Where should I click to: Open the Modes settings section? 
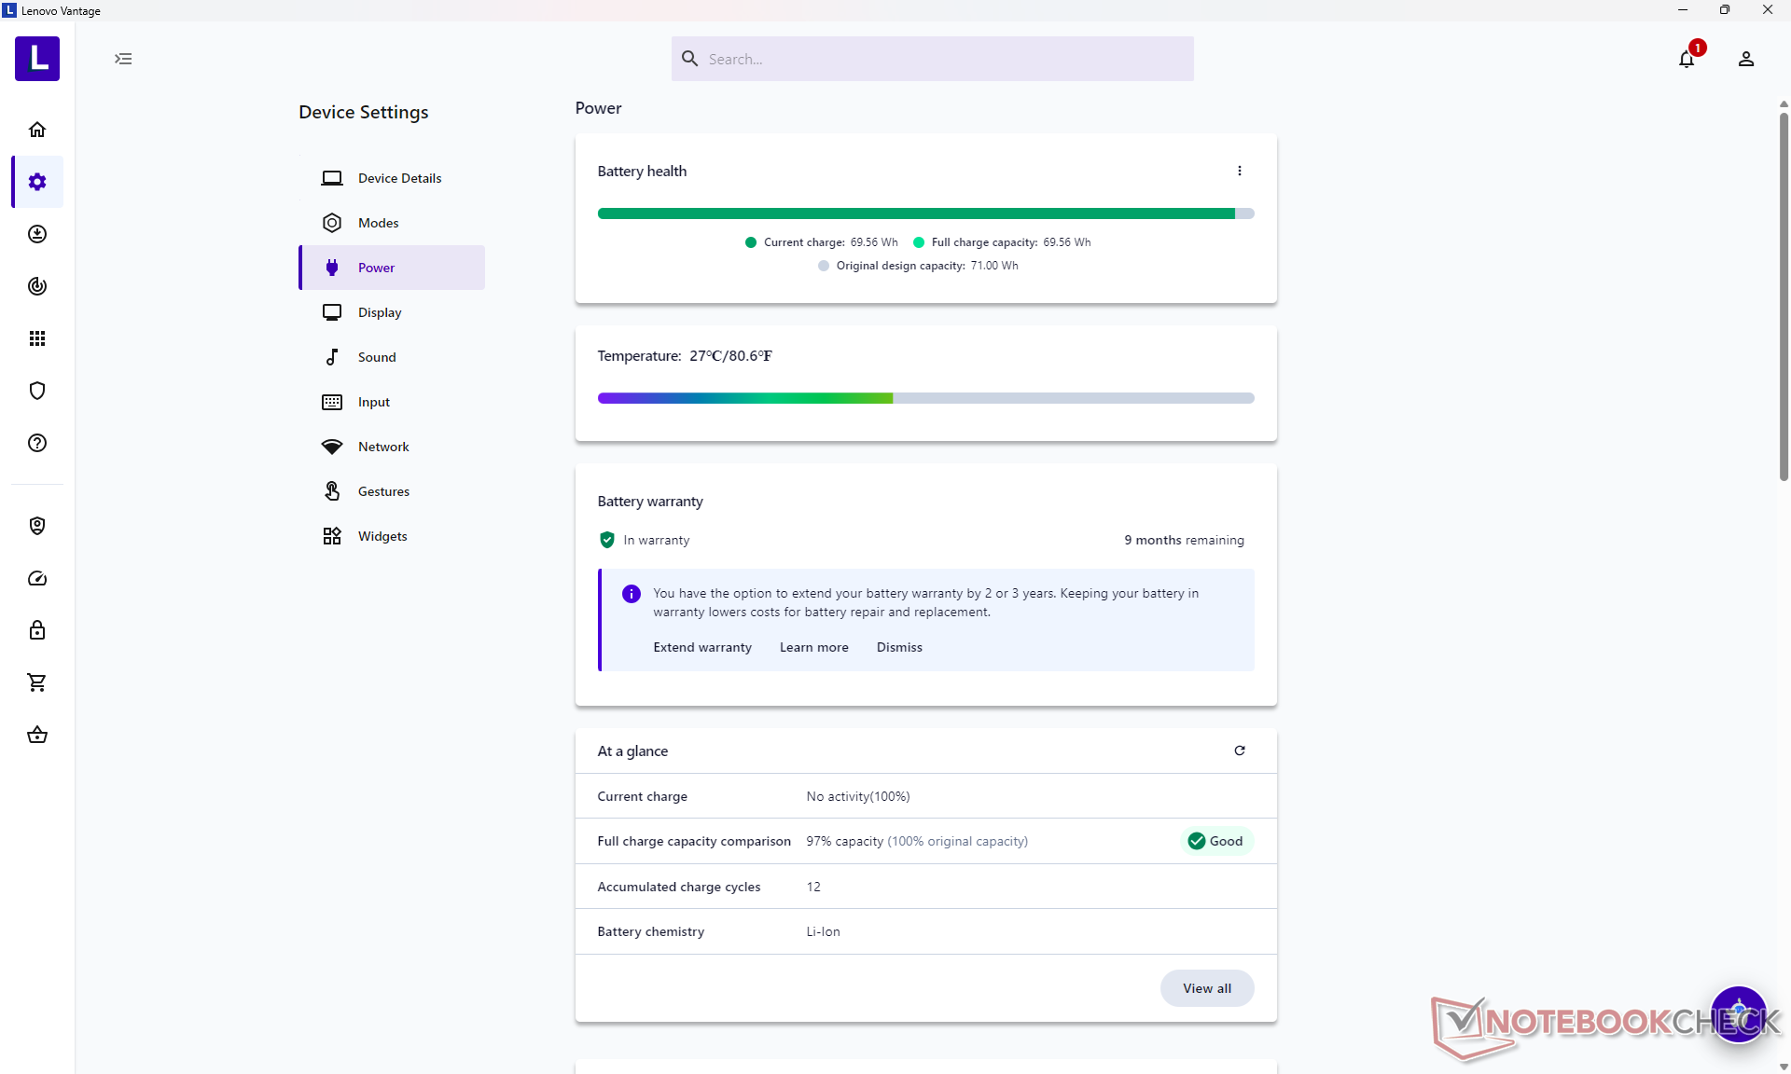pyautogui.click(x=378, y=223)
